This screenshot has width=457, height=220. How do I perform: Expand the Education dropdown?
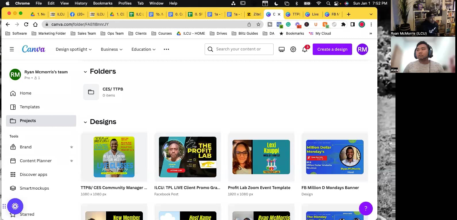pyautogui.click(x=143, y=49)
